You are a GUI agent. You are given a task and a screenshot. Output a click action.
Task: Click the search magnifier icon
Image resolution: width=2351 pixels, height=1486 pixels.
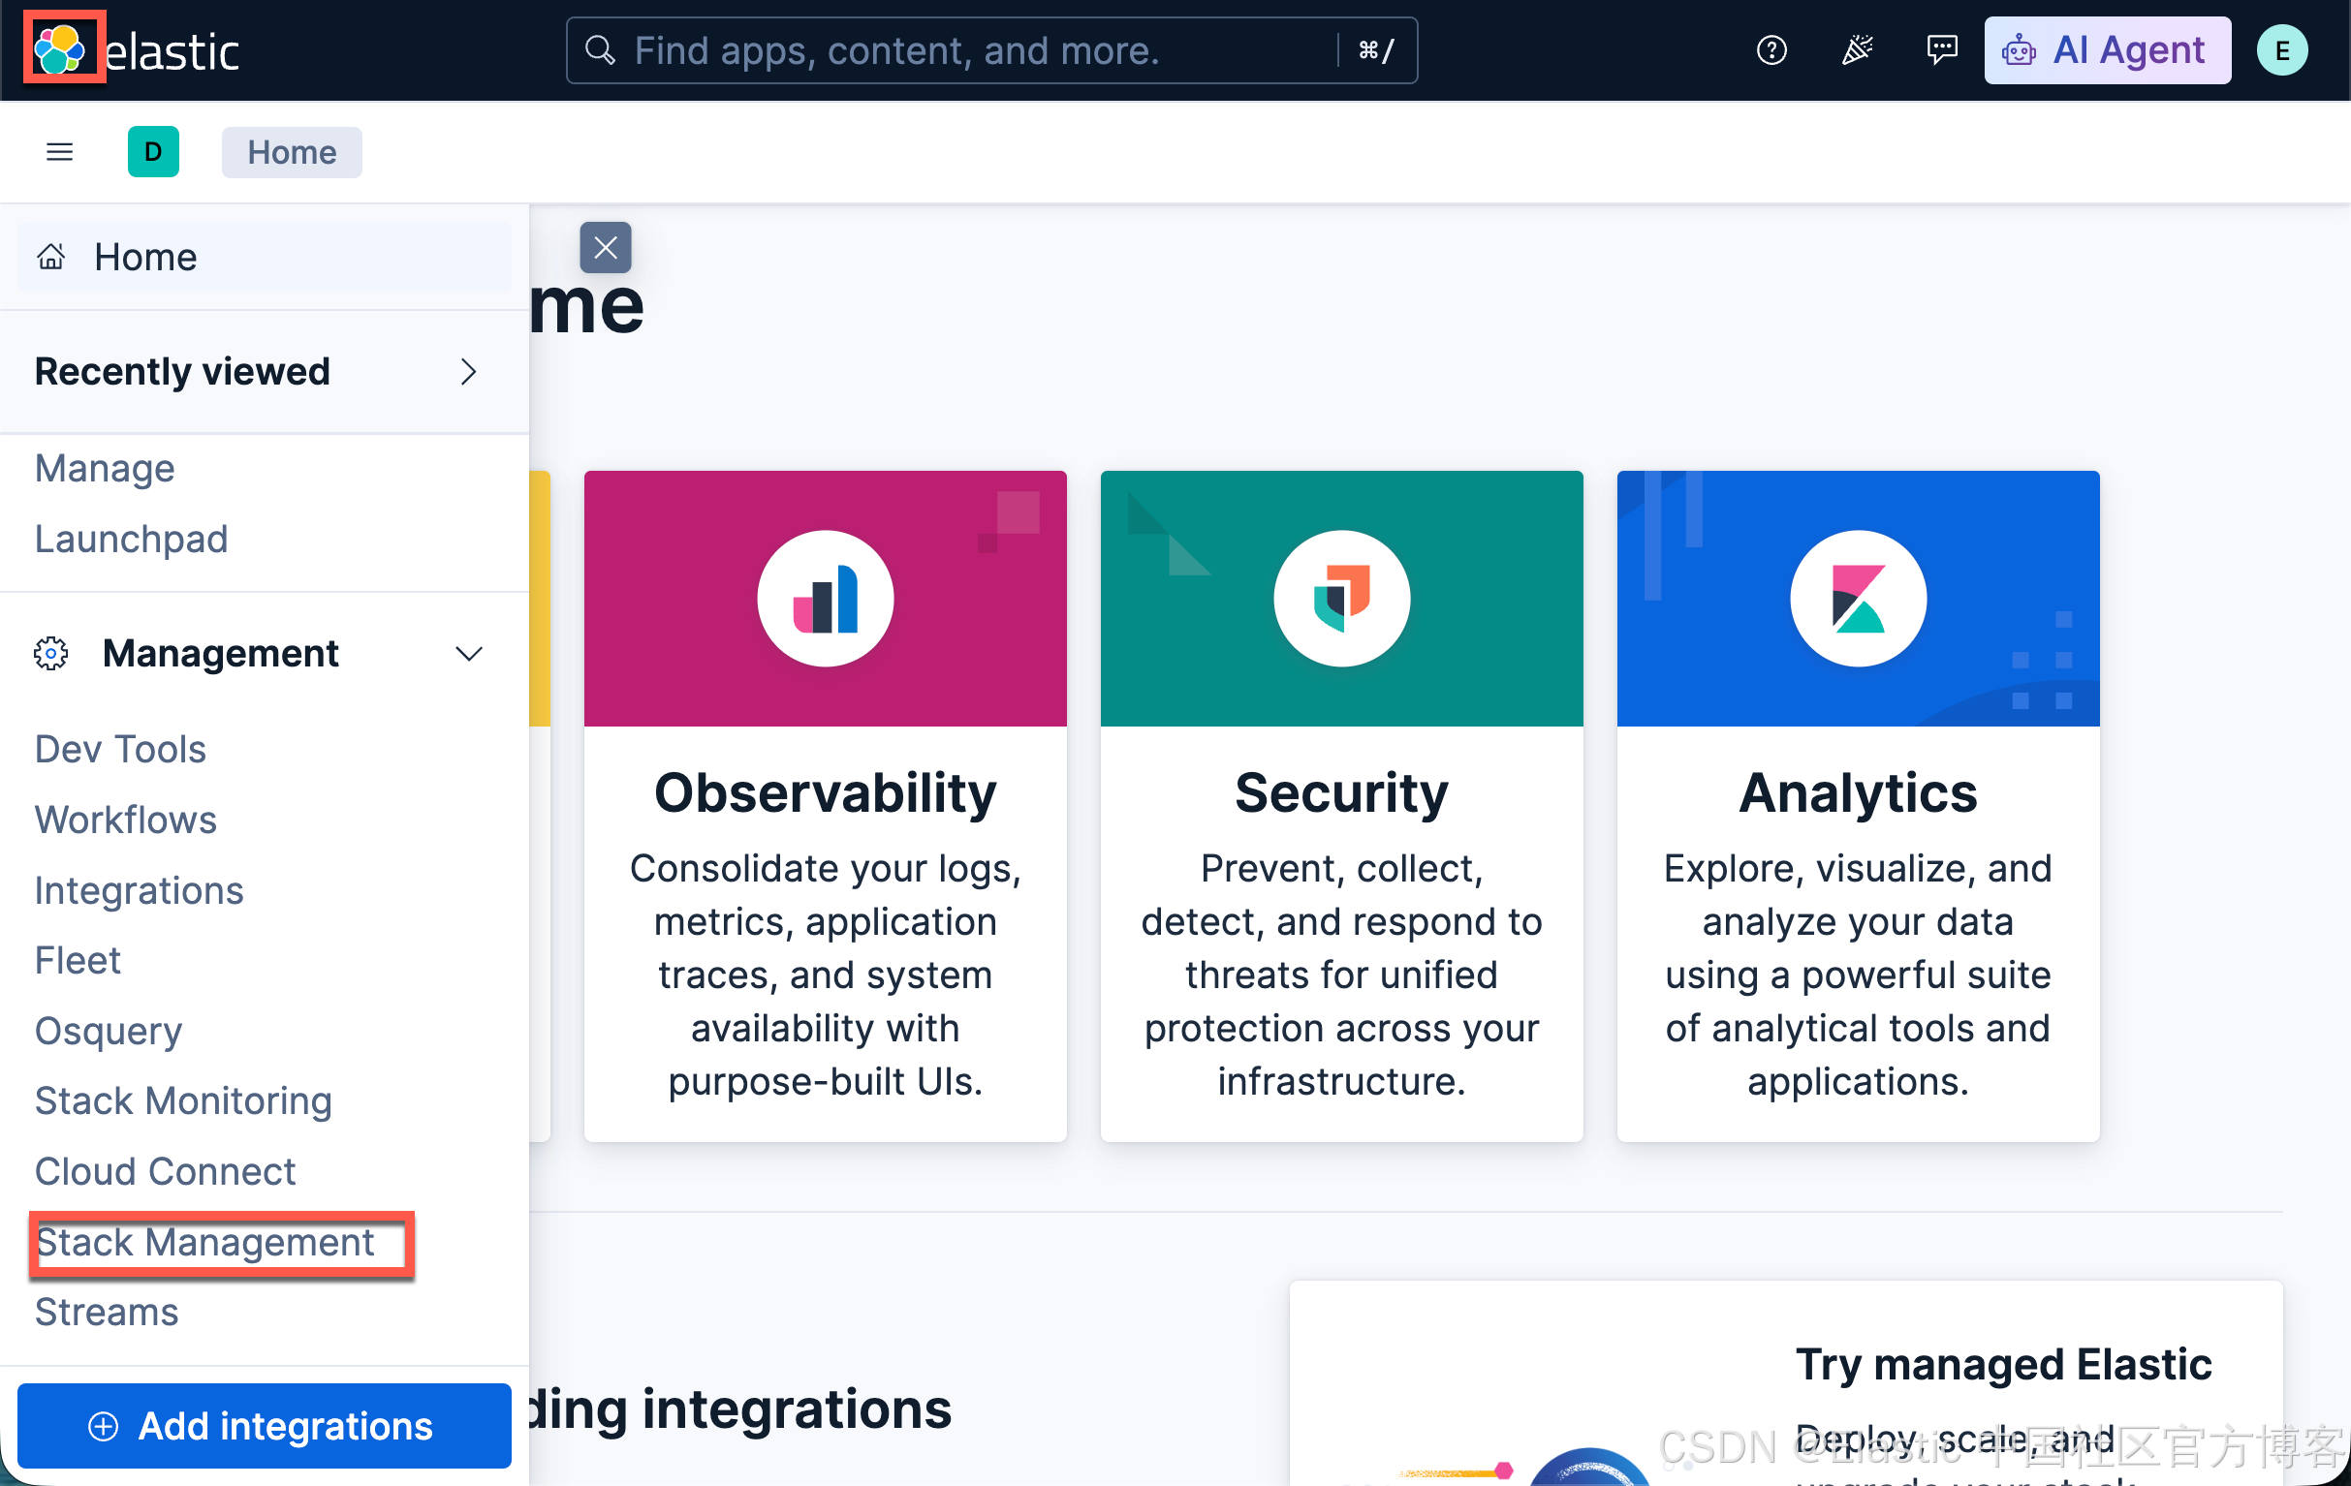(x=600, y=49)
